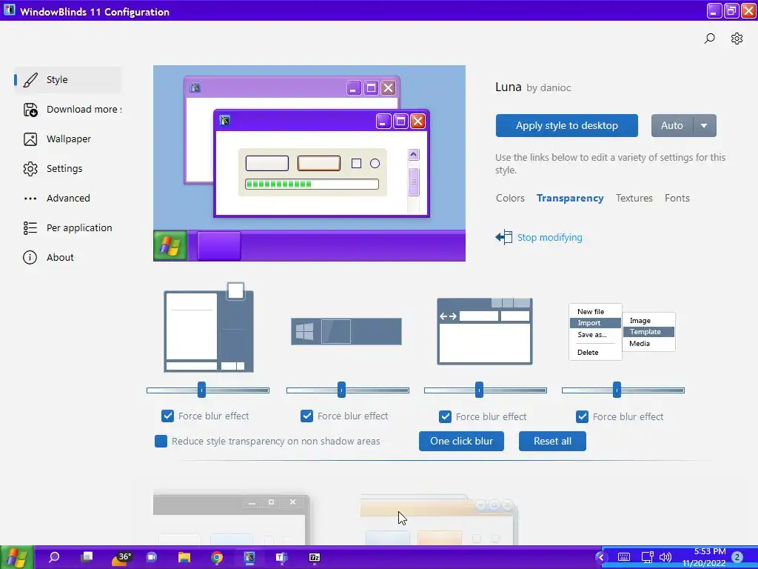
Task: Show hidden tray icons chevron
Action: [601, 557]
